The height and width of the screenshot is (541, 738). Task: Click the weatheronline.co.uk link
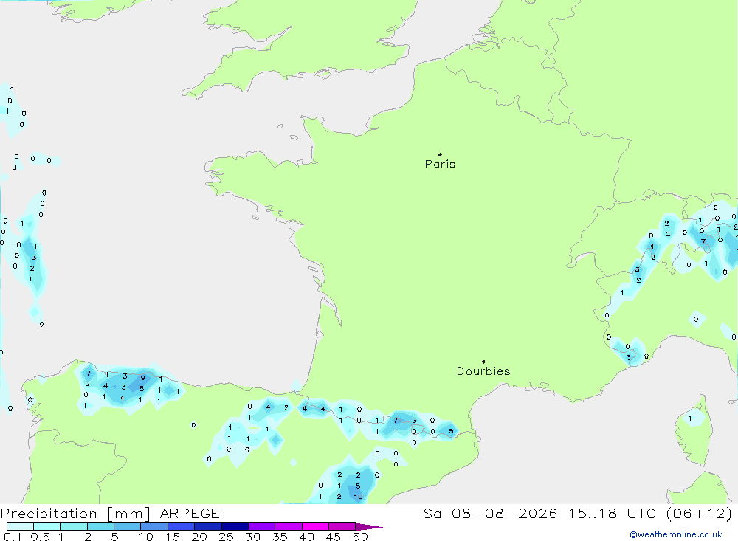[676, 534]
